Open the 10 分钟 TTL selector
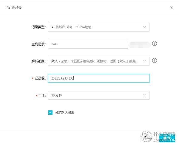Viewport: 179px width, 145px height. 99,95
